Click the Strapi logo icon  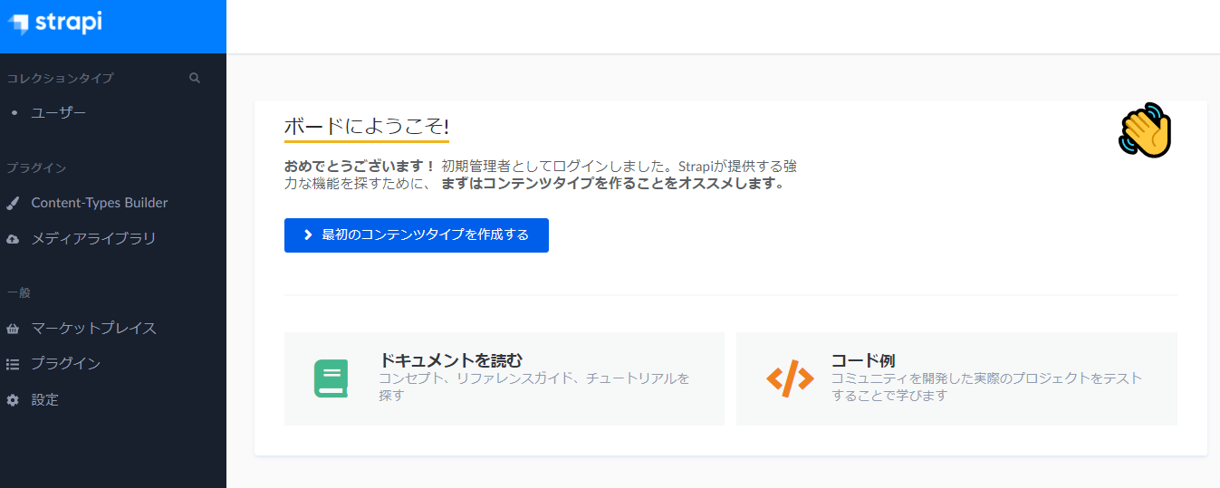[18, 25]
